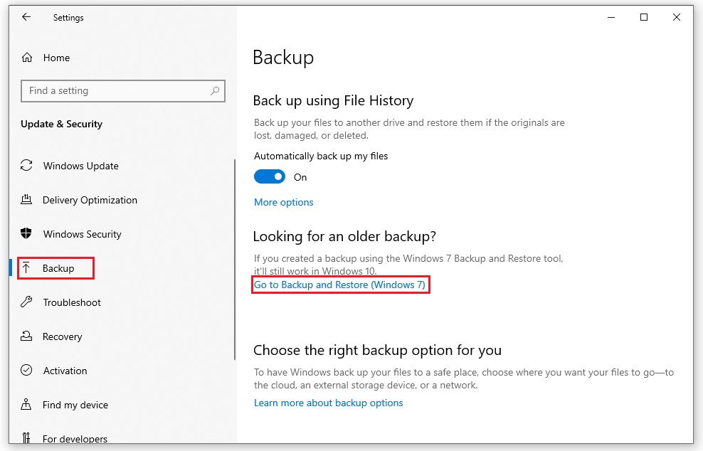Screen dimensions: 703x451
Task: Open Go to Backup and Restore (Windows 7)
Action: pyautogui.click(x=339, y=285)
